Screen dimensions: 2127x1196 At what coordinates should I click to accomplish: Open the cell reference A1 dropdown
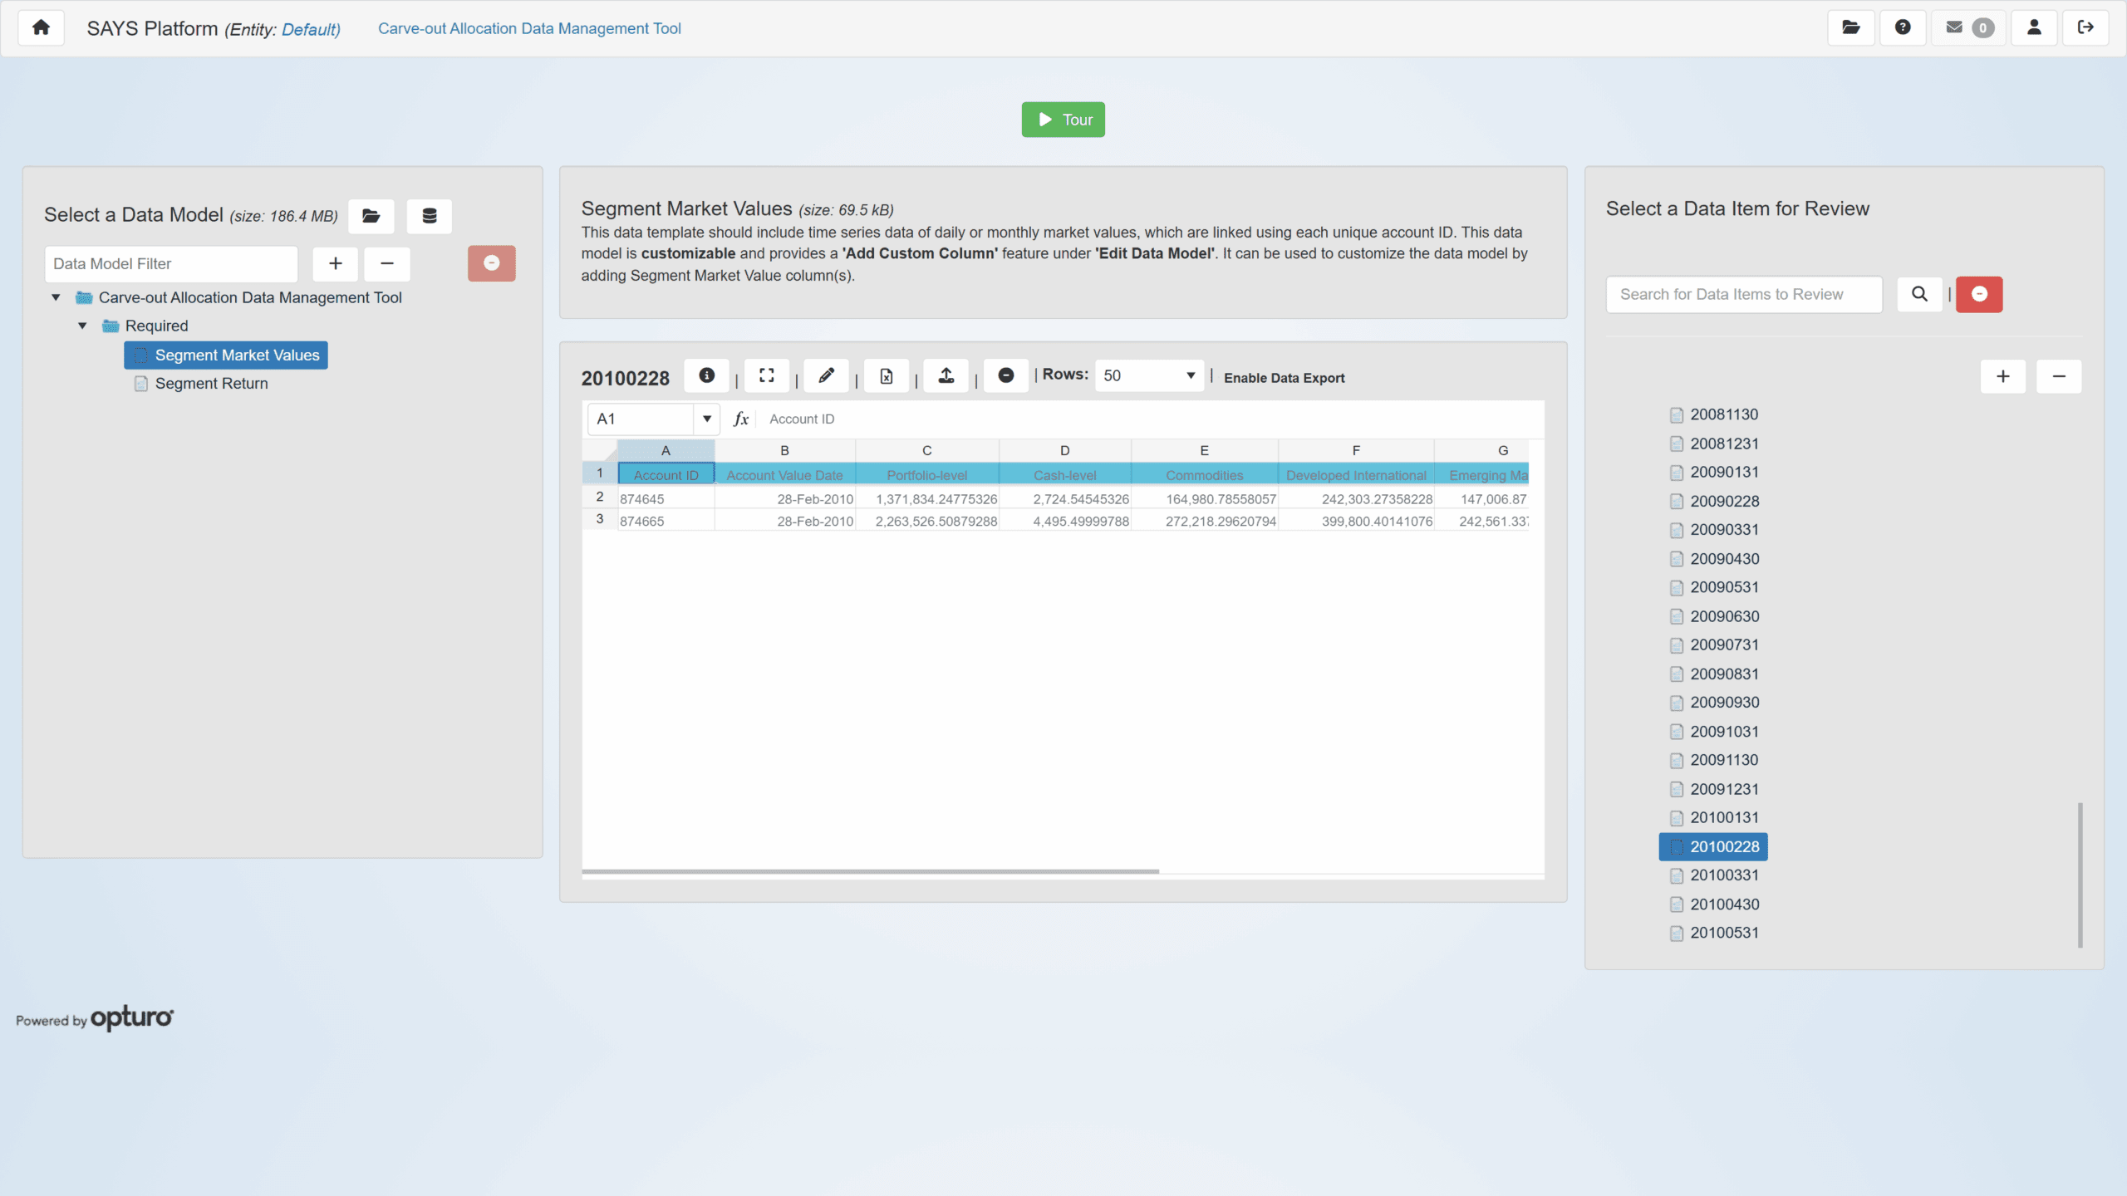pyautogui.click(x=707, y=419)
